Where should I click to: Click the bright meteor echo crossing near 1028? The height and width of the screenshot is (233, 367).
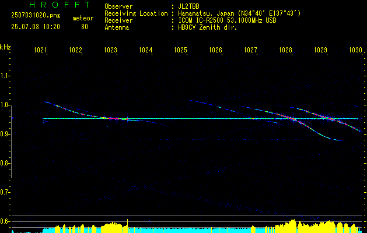click(x=292, y=119)
